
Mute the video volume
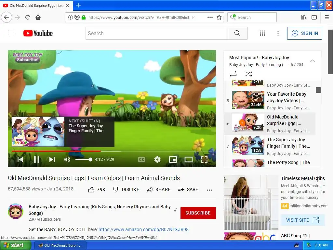click(67, 160)
